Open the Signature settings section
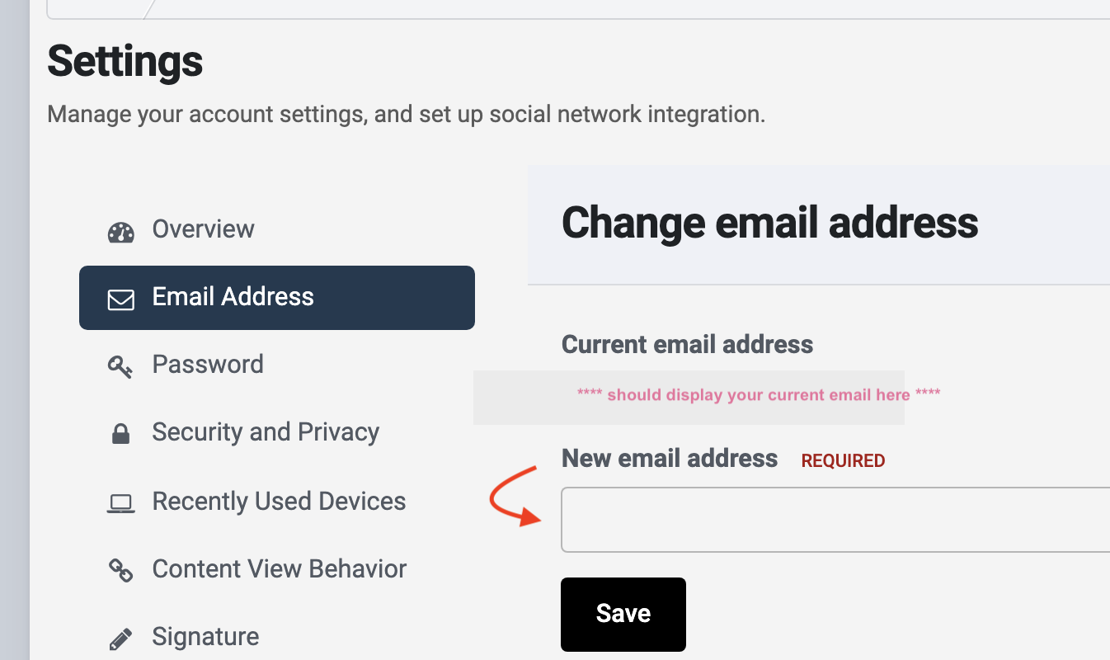This screenshot has width=1110, height=660. [205, 636]
